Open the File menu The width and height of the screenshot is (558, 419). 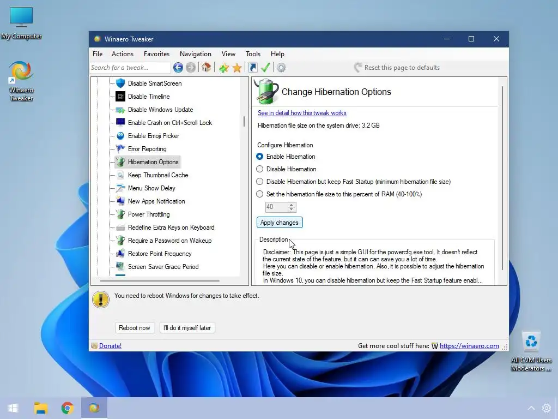[x=98, y=54]
